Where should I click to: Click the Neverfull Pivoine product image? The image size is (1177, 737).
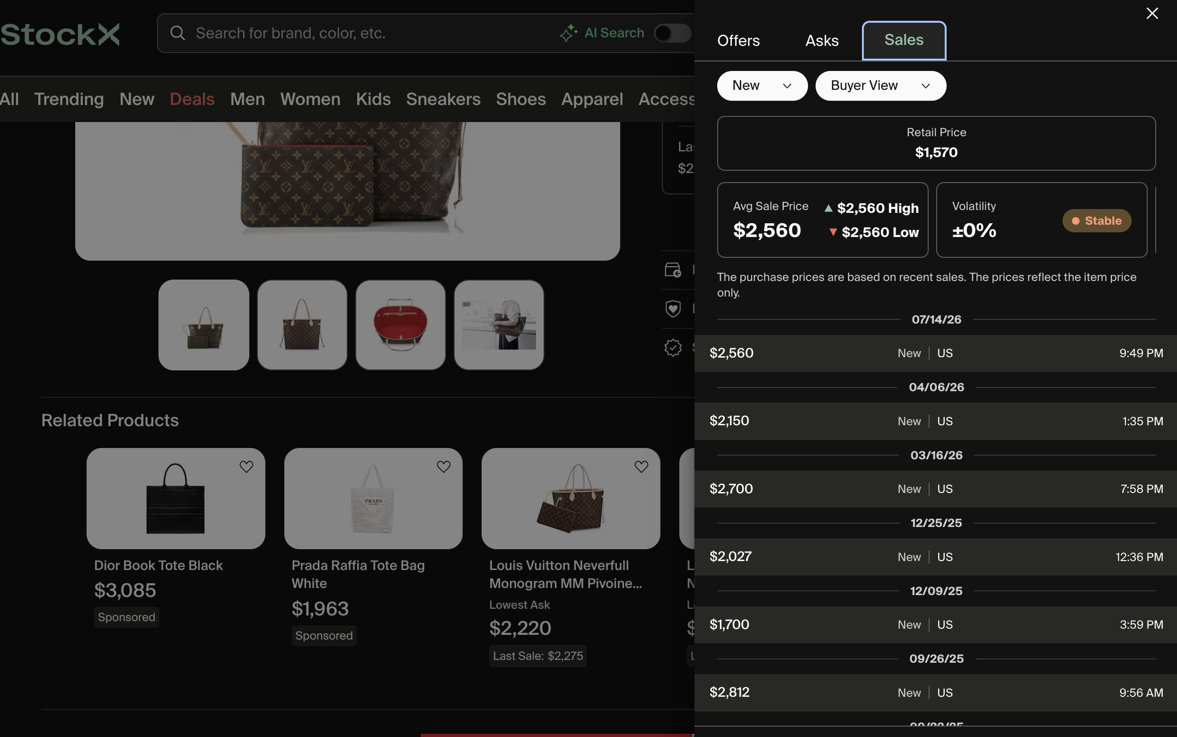(x=571, y=498)
